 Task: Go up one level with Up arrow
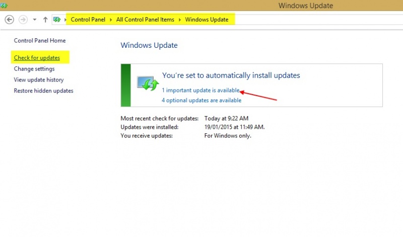[x=45, y=20]
